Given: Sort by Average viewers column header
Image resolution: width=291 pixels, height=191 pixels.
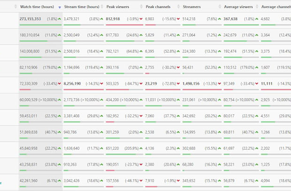Looking at the screenshot, I should pyautogui.click(x=238, y=7).
